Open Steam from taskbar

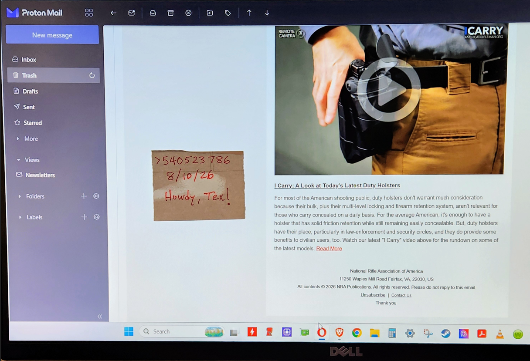pos(445,334)
